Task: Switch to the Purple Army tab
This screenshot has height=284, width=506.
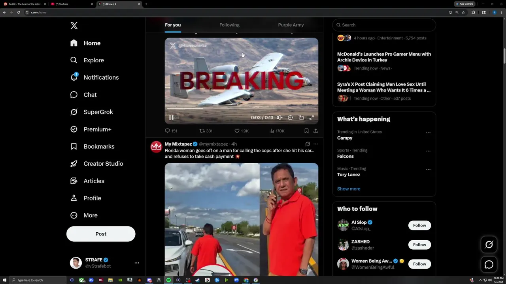Action: click(x=291, y=25)
